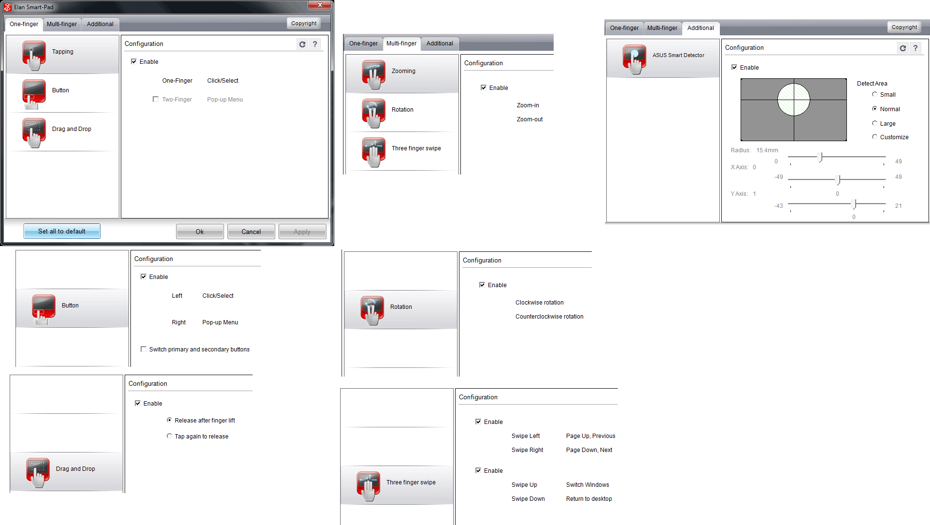The height and width of the screenshot is (525, 930).
Task: Click the Tapping gesture icon
Action: tap(33, 52)
